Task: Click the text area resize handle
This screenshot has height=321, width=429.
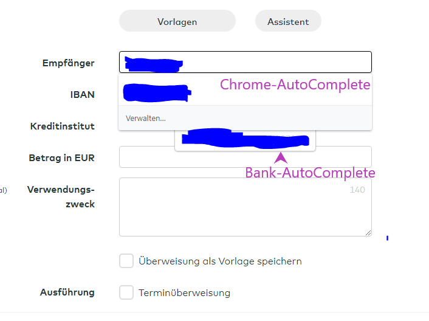Action: point(368,232)
